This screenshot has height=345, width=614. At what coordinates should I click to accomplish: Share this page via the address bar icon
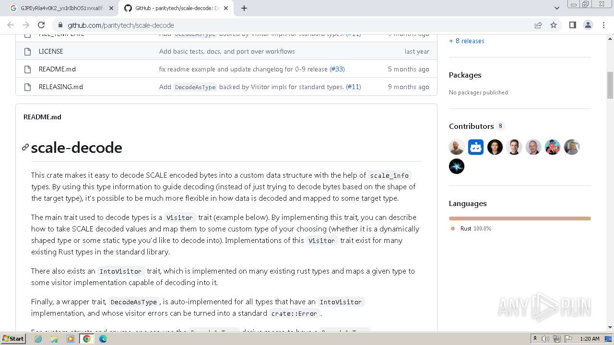pos(538,25)
